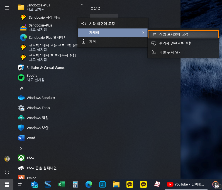Choose 제거 to uninstall

click(113, 42)
